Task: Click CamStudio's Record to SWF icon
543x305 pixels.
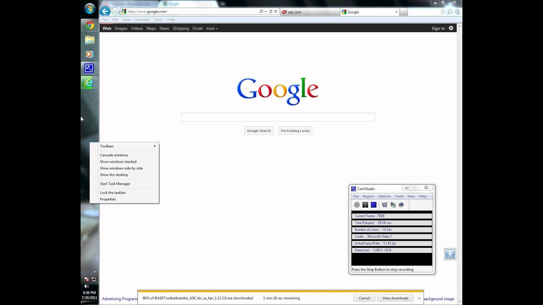Action: [x=401, y=205]
